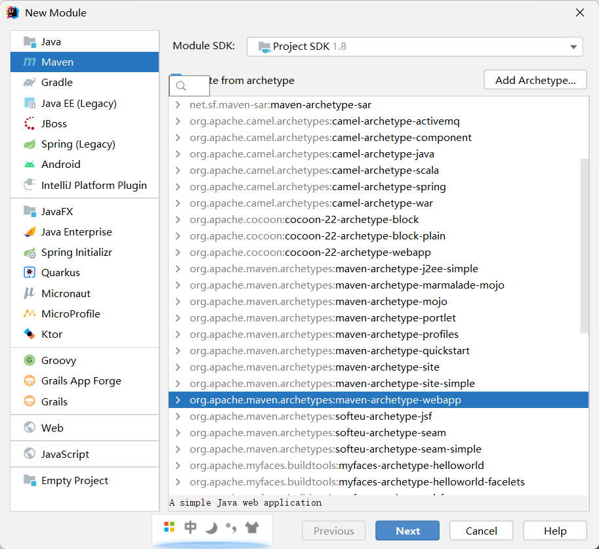Image resolution: width=599 pixels, height=549 pixels.
Task: Click the Cancel button
Action: click(482, 531)
